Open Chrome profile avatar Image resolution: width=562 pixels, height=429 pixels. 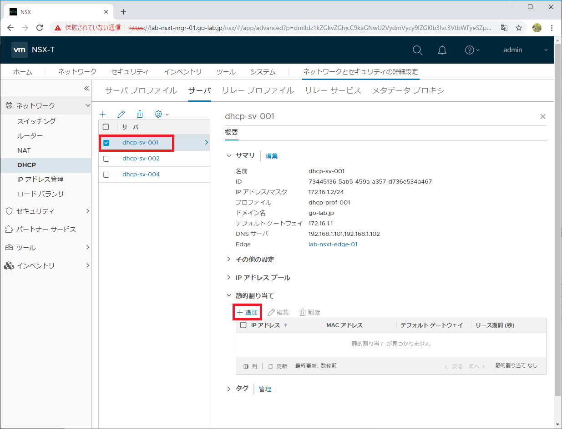click(x=537, y=28)
